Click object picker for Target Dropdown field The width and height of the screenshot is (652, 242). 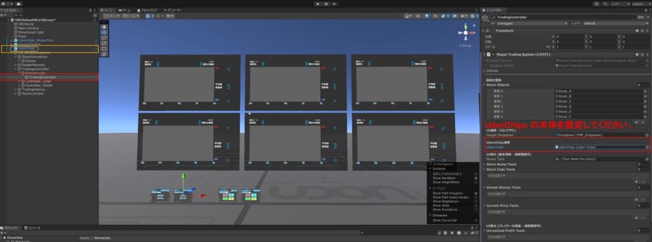[647, 135]
